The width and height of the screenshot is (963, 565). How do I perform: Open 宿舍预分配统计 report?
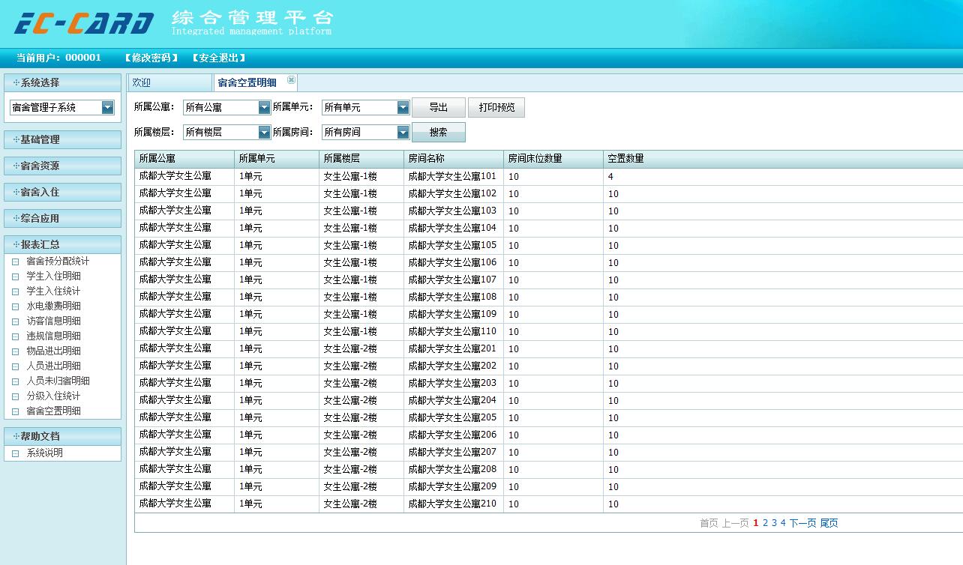coord(58,262)
